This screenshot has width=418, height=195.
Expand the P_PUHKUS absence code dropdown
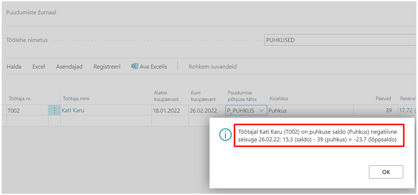[x=262, y=110]
